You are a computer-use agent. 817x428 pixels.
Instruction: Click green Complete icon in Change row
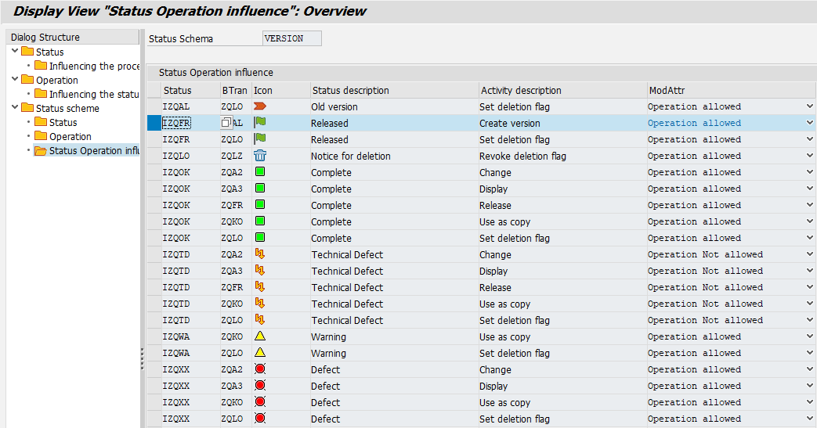[260, 172]
